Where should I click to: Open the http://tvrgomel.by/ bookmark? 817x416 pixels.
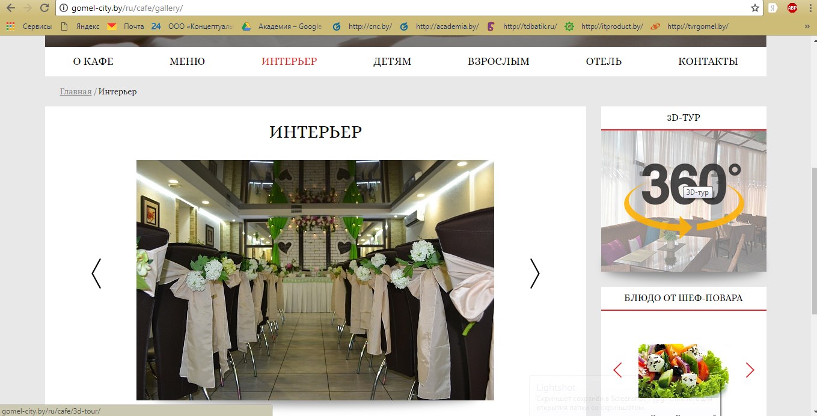[x=690, y=26]
